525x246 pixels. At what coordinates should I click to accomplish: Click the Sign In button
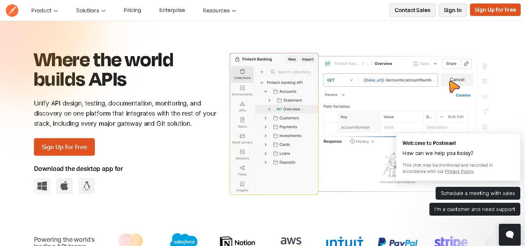click(452, 10)
